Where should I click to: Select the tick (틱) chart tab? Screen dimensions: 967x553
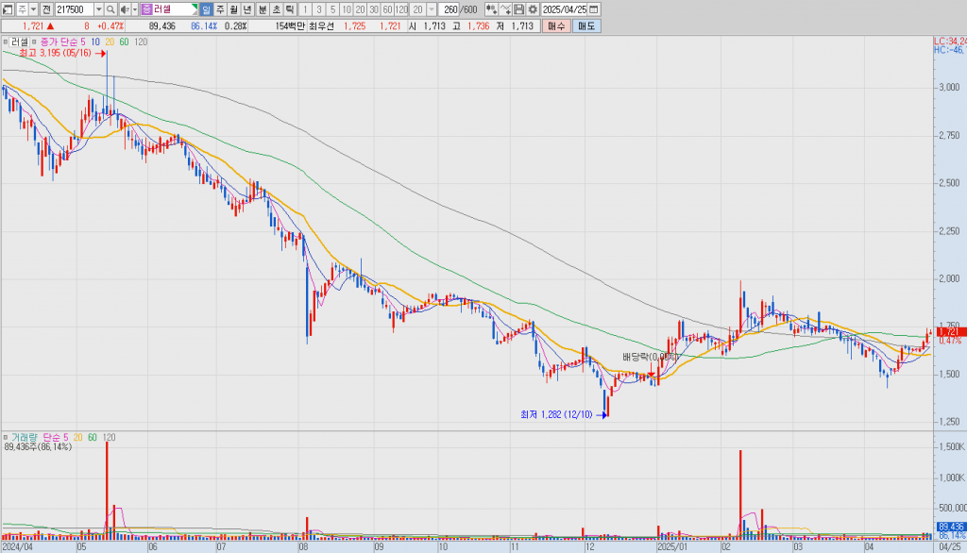coord(289,8)
